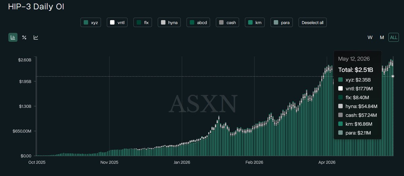Select the M monthly timeframe
Image resolution: width=404 pixels, height=176 pixels.
(x=382, y=37)
